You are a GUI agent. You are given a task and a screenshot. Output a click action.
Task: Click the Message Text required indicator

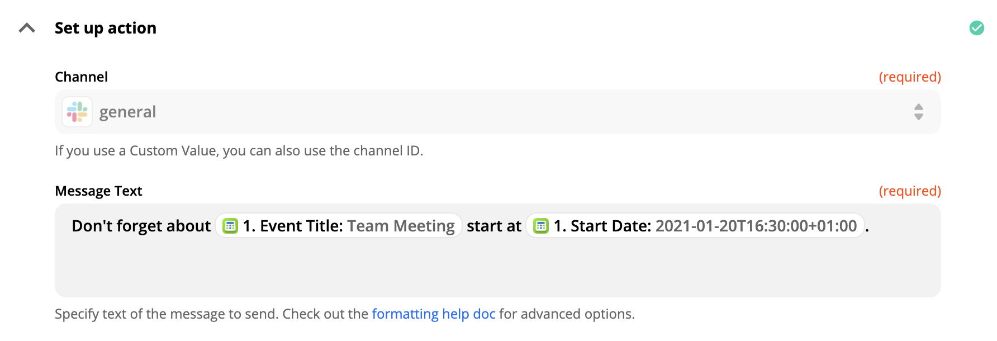910,191
